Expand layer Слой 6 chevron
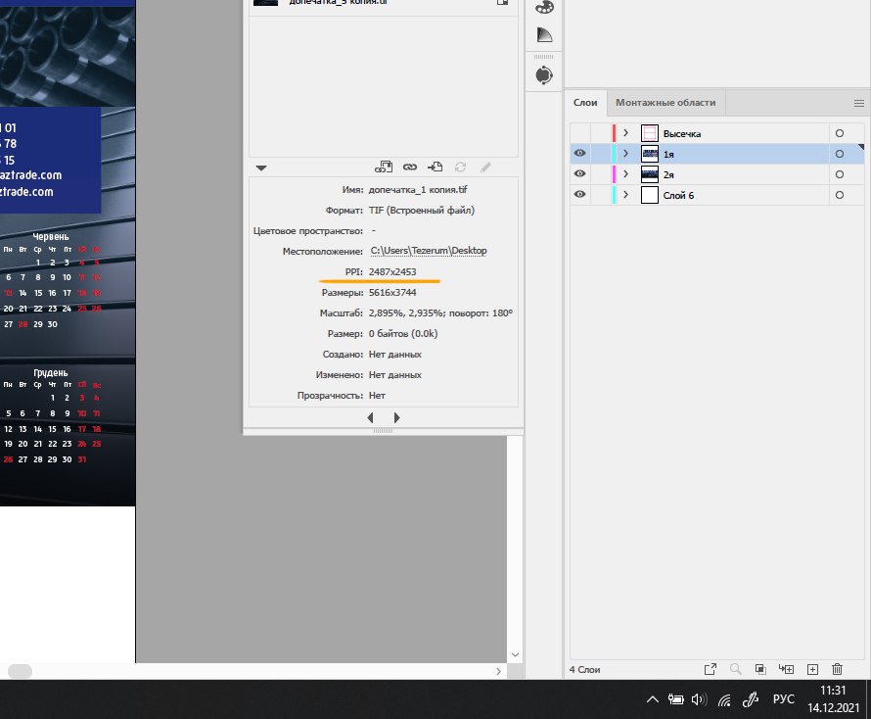The height and width of the screenshot is (719, 871). pyautogui.click(x=626, y=195)
